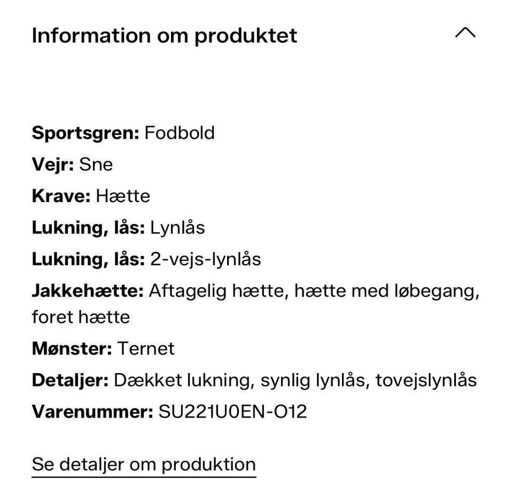Click the "Lynlås" closure value
Image resolution: width=513 pixels, height=502 pixels.
177,228
